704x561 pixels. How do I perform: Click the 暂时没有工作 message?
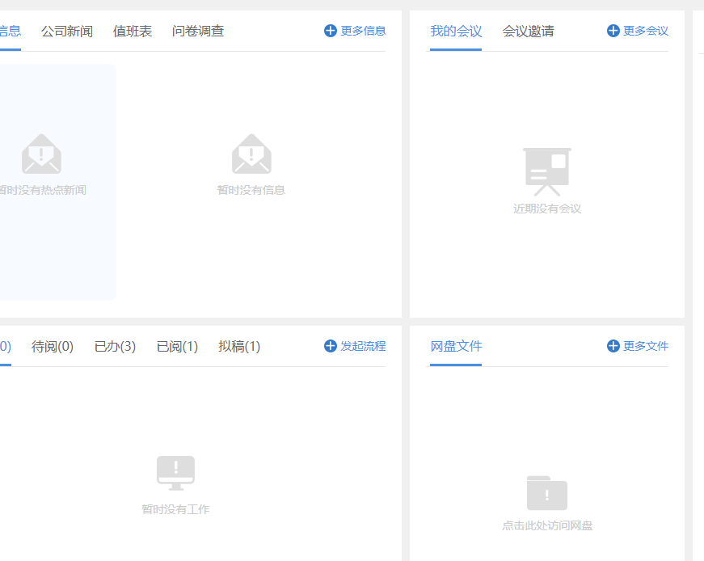point(175,509)
